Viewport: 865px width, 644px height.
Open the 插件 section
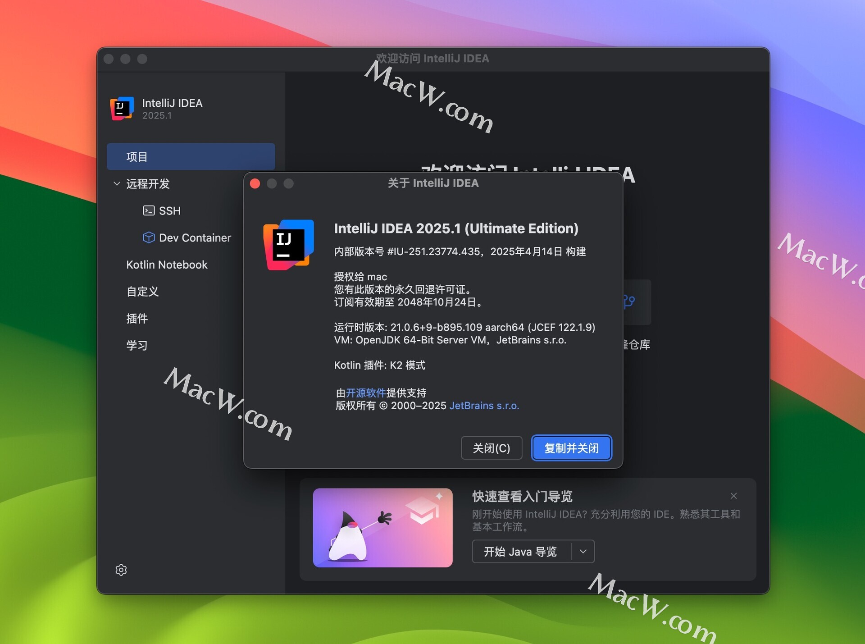[137, 319]
